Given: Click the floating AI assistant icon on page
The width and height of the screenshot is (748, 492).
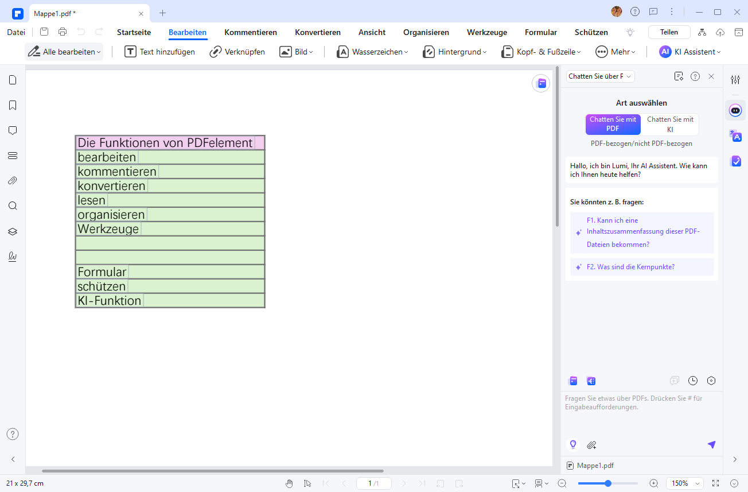Looking at the screenshot, I should pos(541,83).
